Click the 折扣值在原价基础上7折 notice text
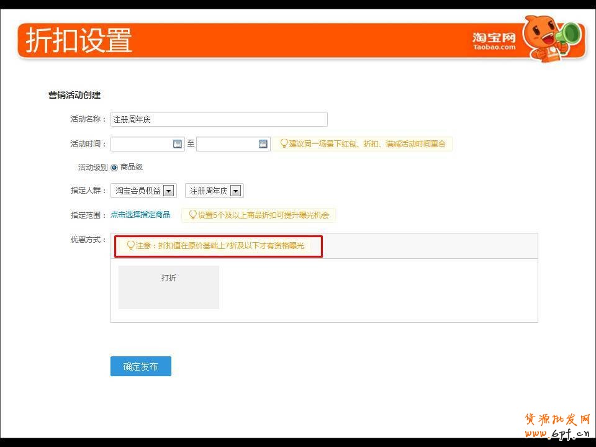The image size is (596, 447). 220,246
